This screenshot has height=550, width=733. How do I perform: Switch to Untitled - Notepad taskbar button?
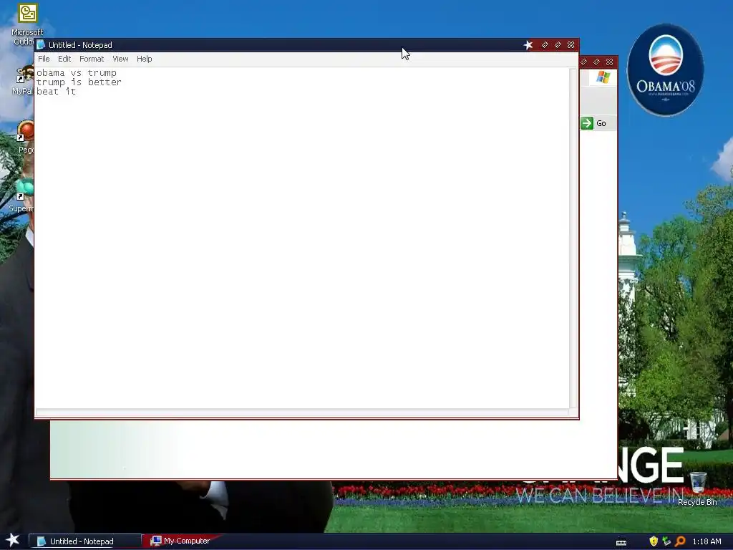coord(84,541)
